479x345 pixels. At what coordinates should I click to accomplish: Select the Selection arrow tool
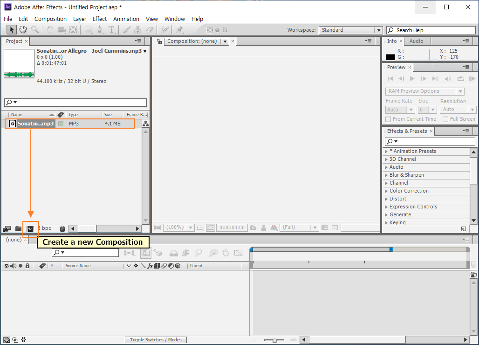(12, 30)
